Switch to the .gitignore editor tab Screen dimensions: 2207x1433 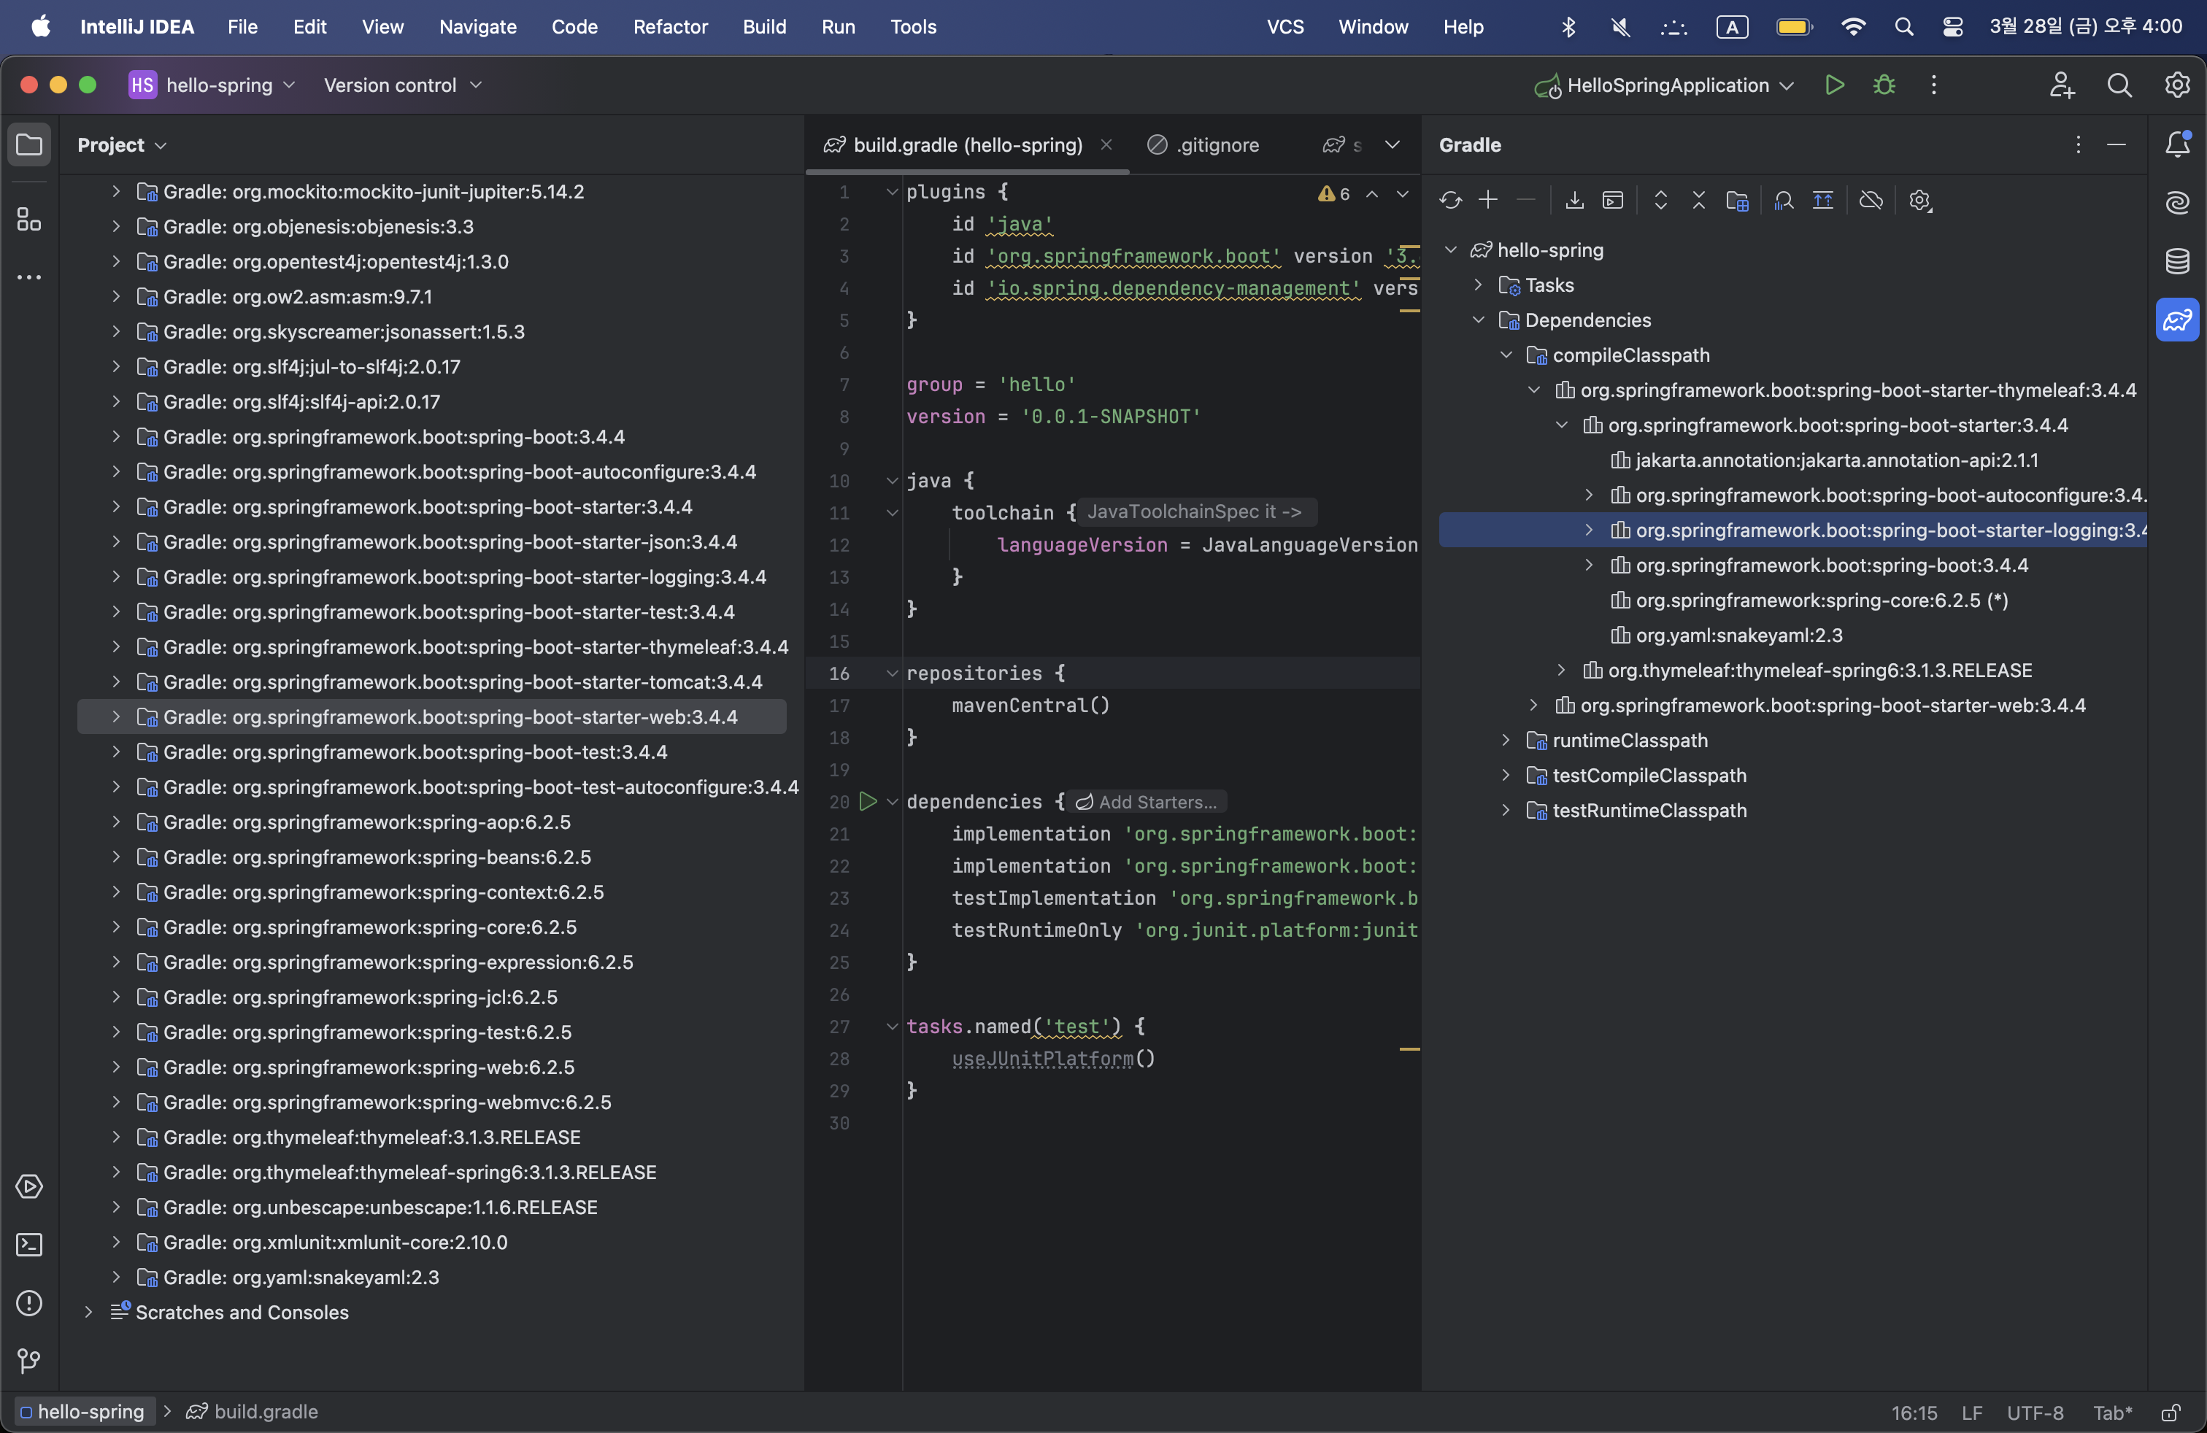click(x=1203, y=144)
